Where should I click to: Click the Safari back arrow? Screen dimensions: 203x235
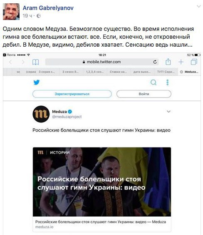10,62
